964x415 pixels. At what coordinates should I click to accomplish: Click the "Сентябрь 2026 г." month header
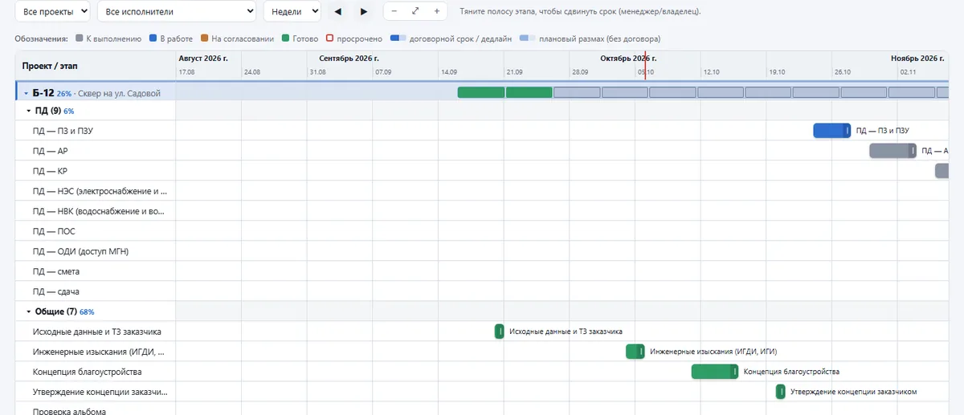coord(349,59)
